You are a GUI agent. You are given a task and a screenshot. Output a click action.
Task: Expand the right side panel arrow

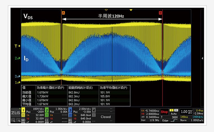click(202, 58)
